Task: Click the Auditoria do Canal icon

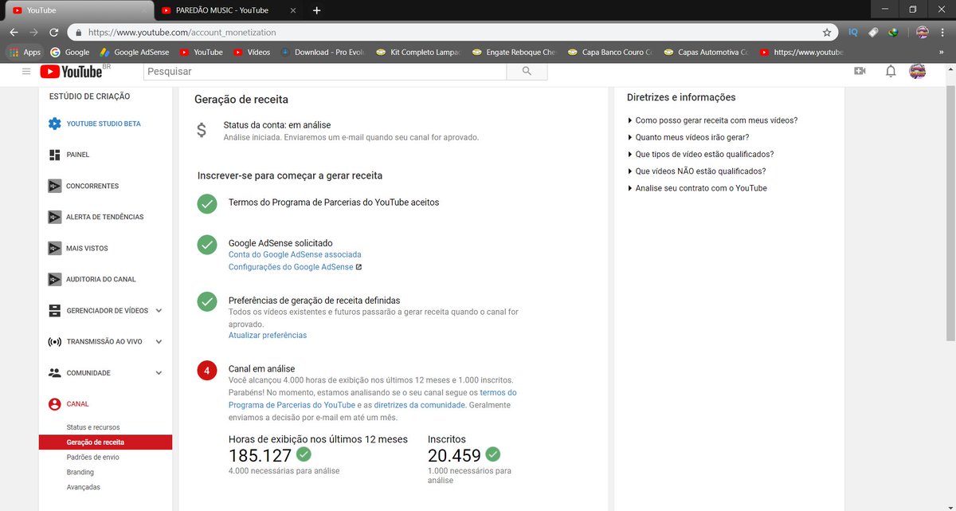Action: 54,279
